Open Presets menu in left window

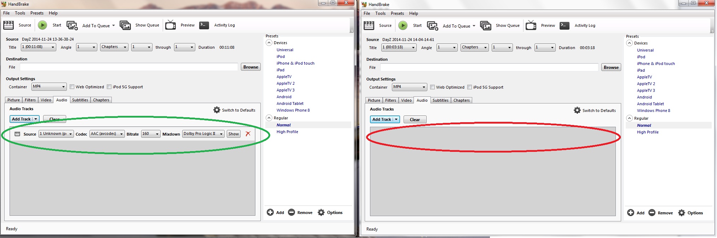tap(37, 13)
